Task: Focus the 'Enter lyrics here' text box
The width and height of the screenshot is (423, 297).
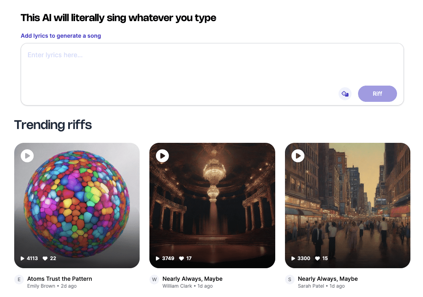Action: (183, 65)
